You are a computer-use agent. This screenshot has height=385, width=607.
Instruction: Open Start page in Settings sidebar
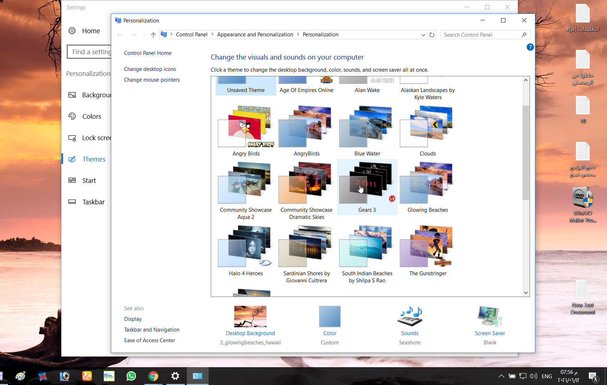point(86,181)
